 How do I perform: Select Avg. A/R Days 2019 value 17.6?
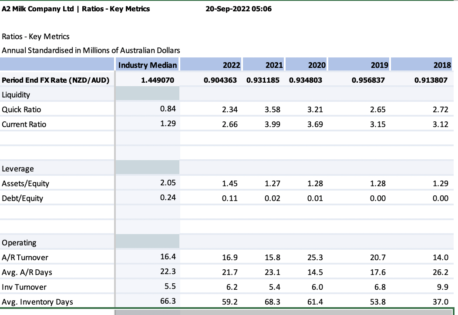(x=377, y=272)
